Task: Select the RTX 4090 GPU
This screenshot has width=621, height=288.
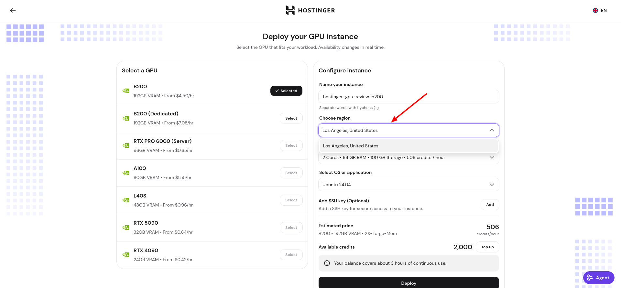Action: tap(291, 255)
